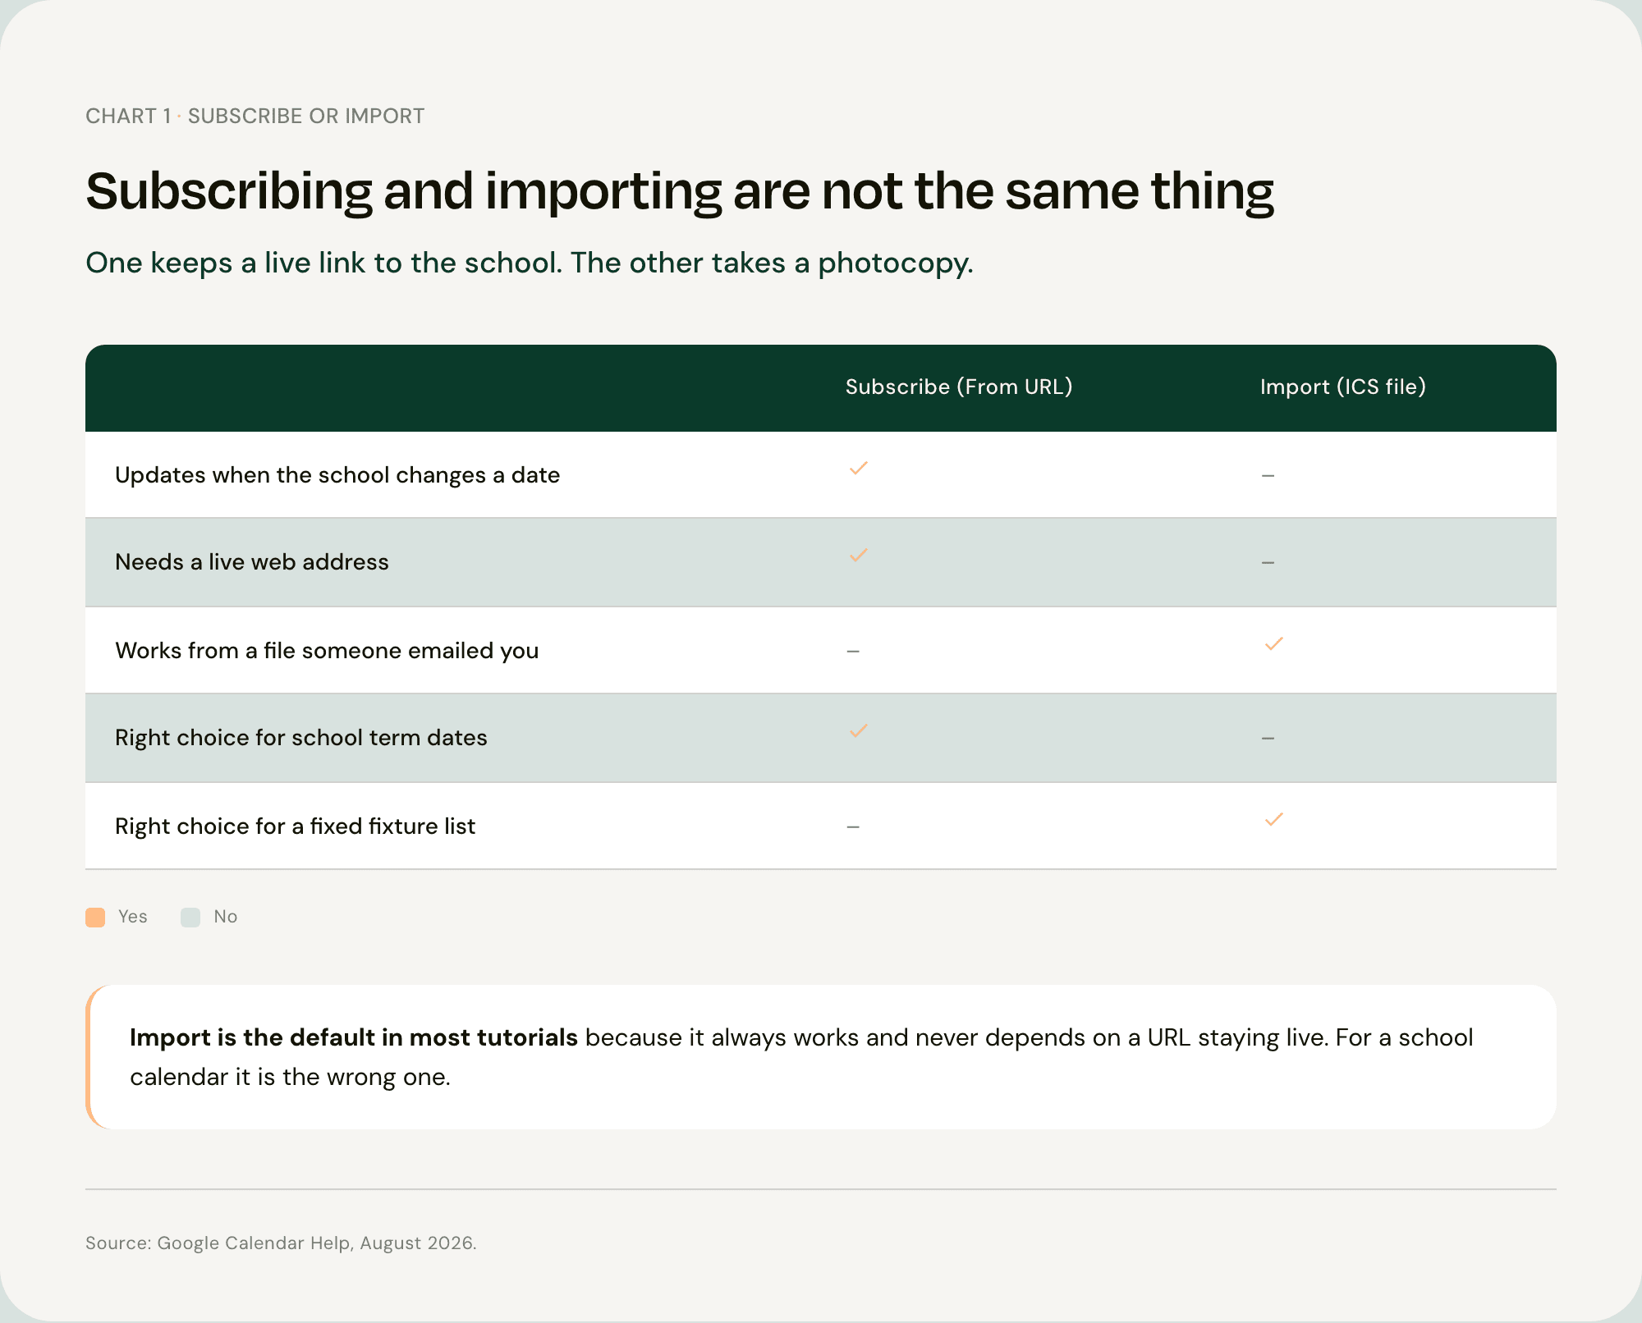
Task: Click 'Updates when the school changes a date'
Action: (337, 475)
